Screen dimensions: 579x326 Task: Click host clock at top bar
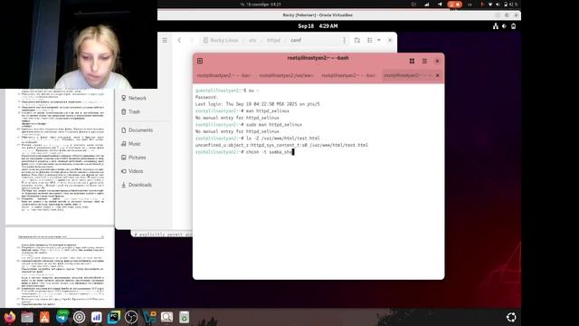click(261, 5)
